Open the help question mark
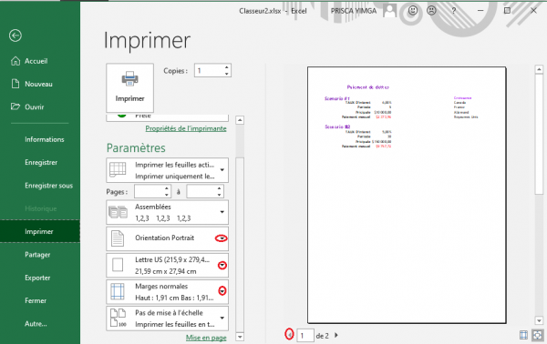 (454, 11)
